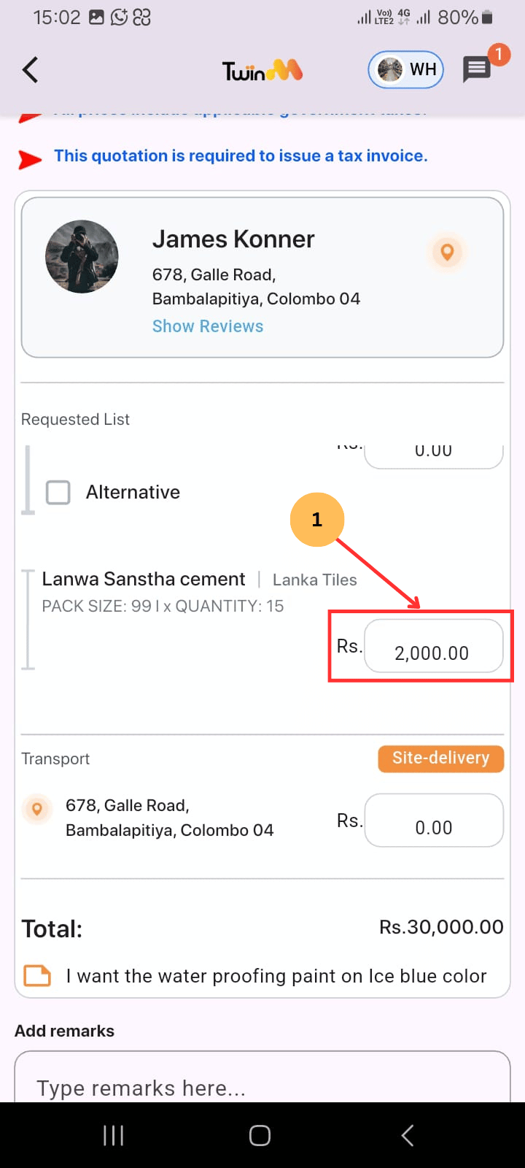Screen dimensions: 525x1168
Task: Tap the red arrow tax invoice notice
Action: point(30,158)
